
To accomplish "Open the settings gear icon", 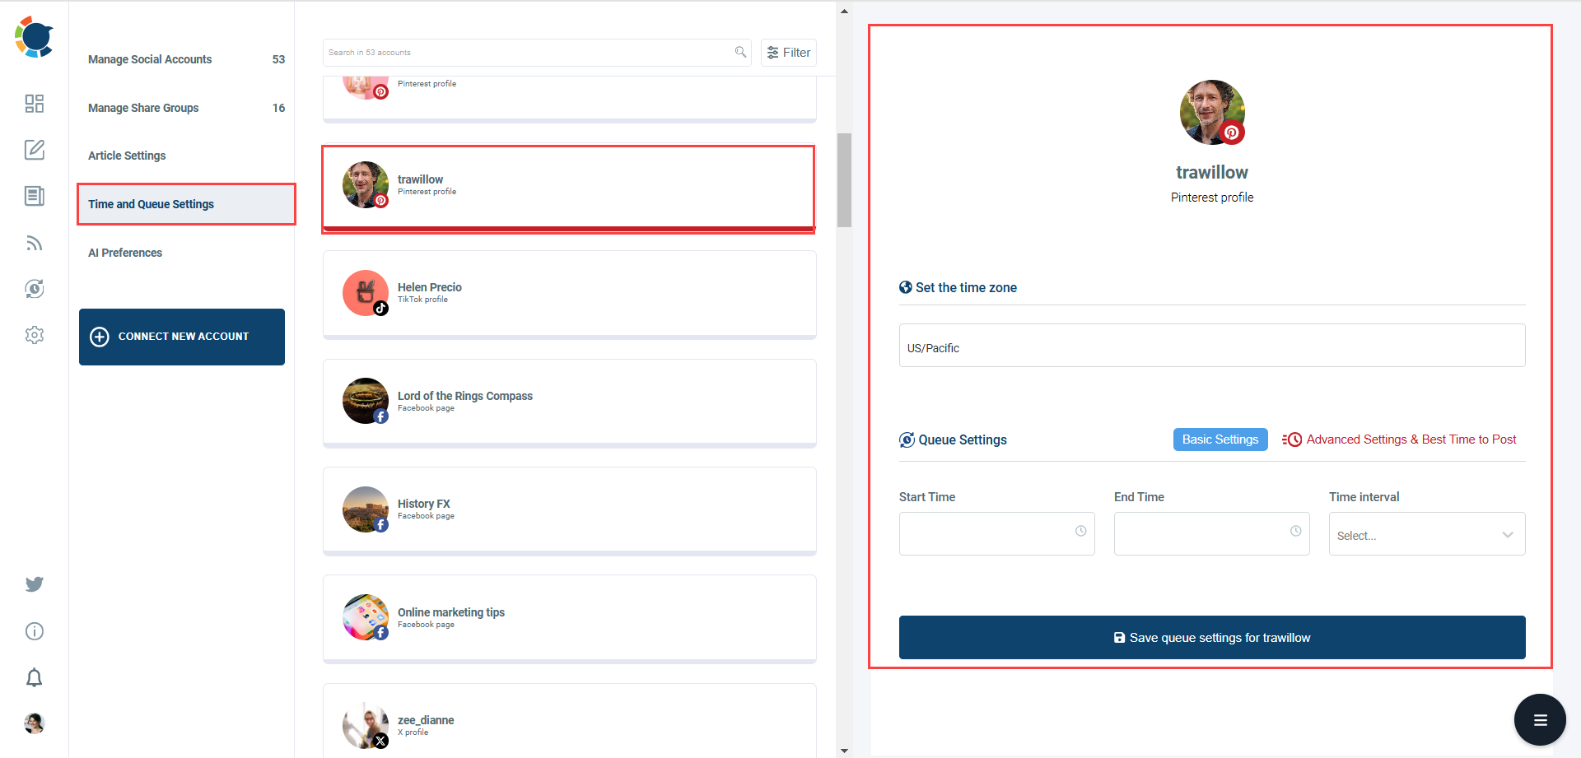I will point(34,335).
